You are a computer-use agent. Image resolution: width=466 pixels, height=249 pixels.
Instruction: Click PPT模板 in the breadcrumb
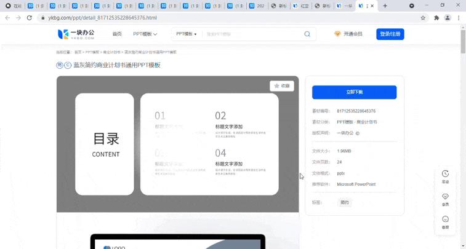[92, 52]
